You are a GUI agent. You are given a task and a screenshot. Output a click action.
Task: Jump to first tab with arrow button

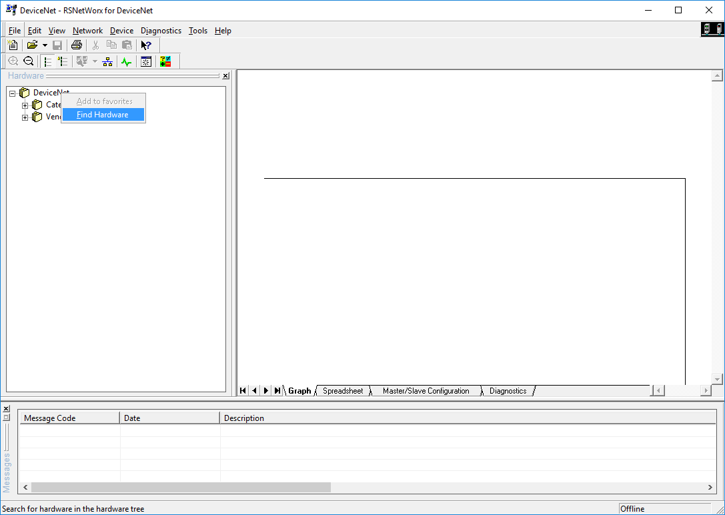coord(243,391)
